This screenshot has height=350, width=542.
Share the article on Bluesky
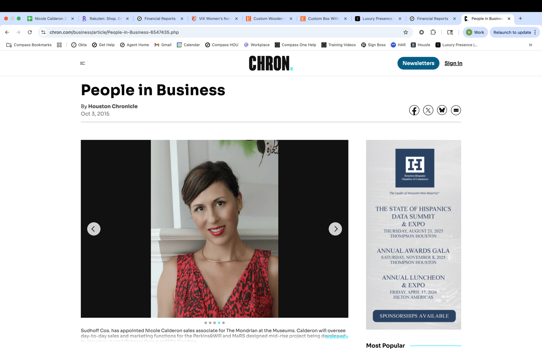[442, 110]
